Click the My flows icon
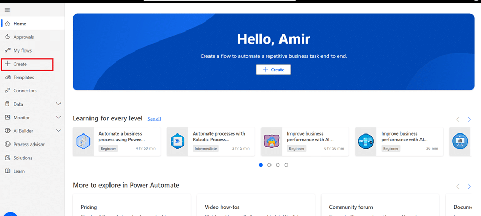Viewport: 481px width, 216px height. [8, 50]
